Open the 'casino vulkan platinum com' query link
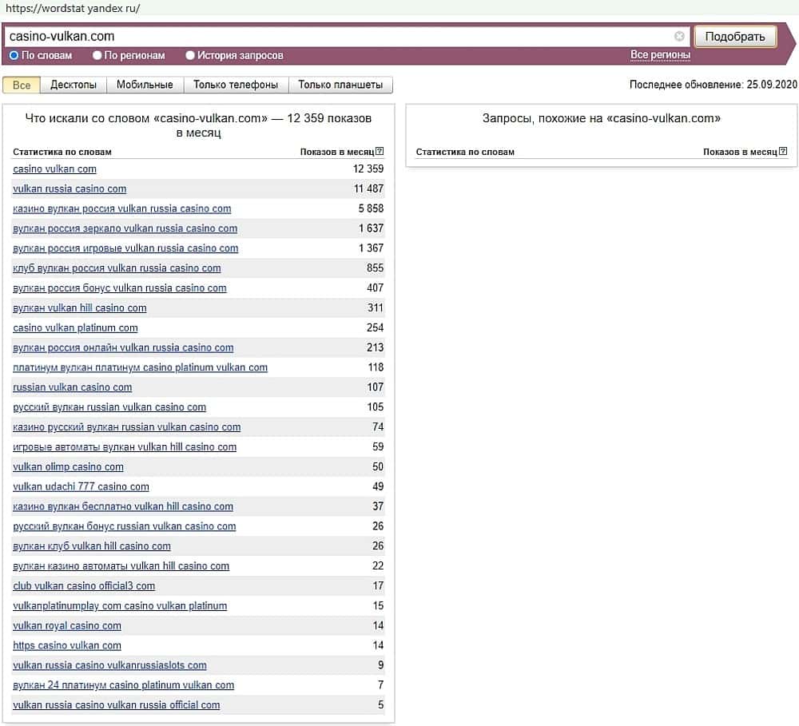This screenshot has height=726, width=799. click(75, 327)
